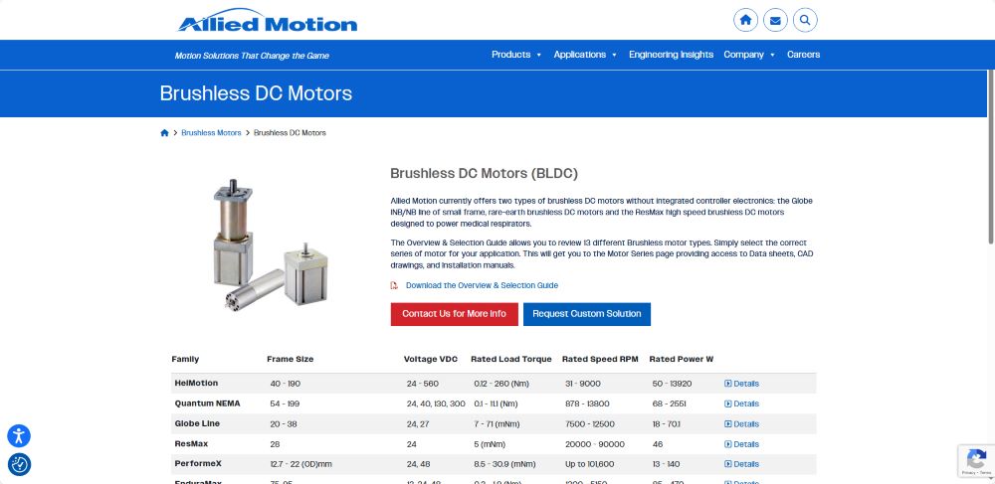995x484 pixels.
Task: Click the Details arrow icon for ResMax
Action: point(728,444)
